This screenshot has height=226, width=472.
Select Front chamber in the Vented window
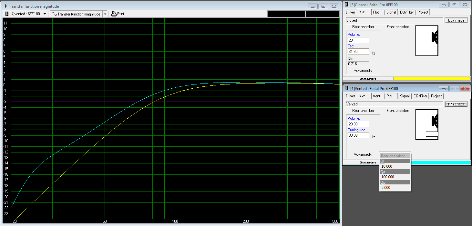tap(398, 111)
